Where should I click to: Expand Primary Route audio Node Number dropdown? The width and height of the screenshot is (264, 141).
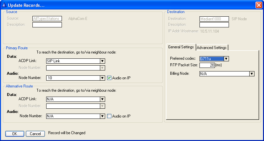(102, 78)
